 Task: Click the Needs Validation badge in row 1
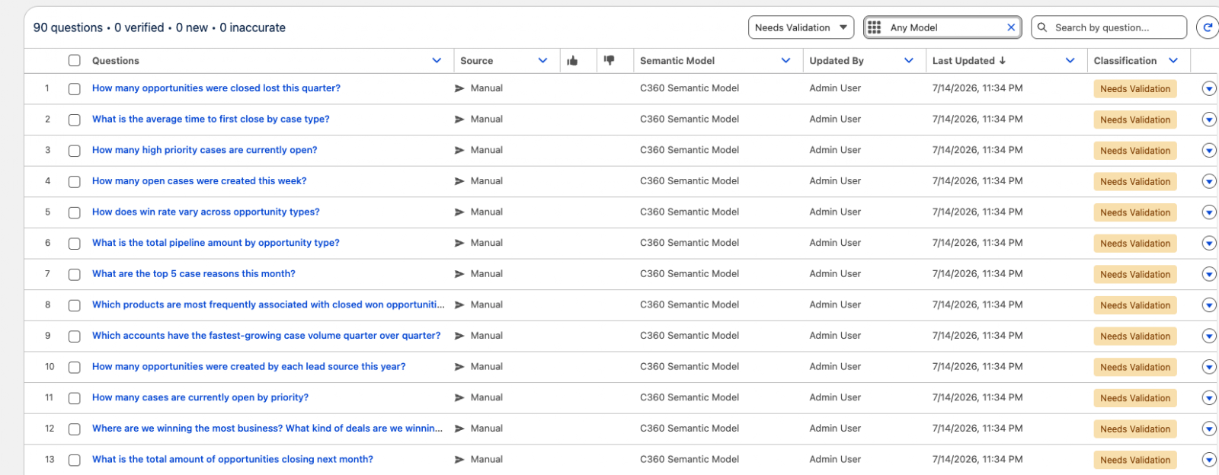point(1135,89)
